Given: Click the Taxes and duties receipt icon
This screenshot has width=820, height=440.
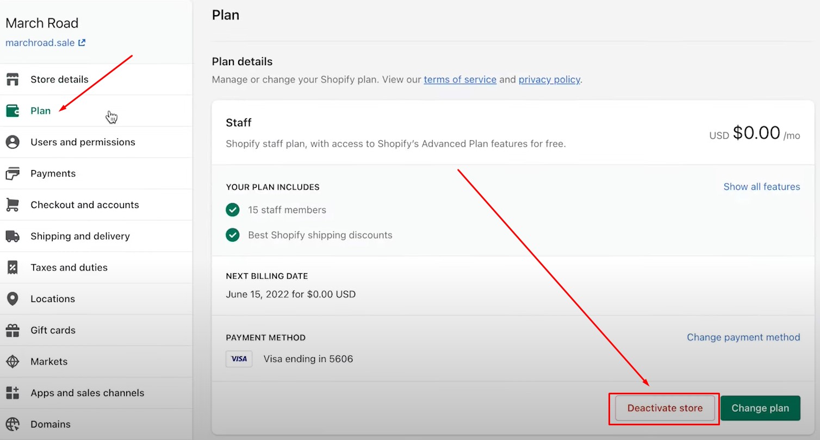Looking at the screenshot, I should pyautogui.click(x=13, y=267).
